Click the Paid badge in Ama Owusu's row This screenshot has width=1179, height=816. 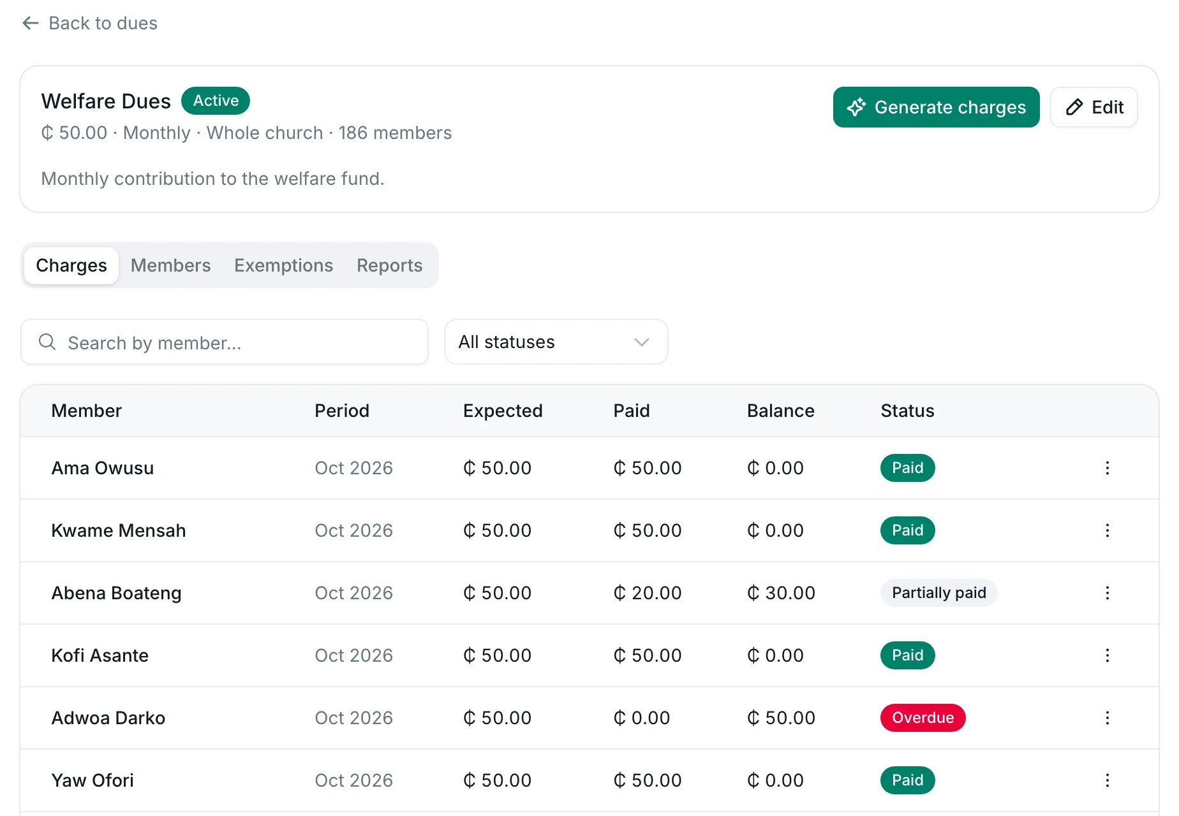point(907,468)
